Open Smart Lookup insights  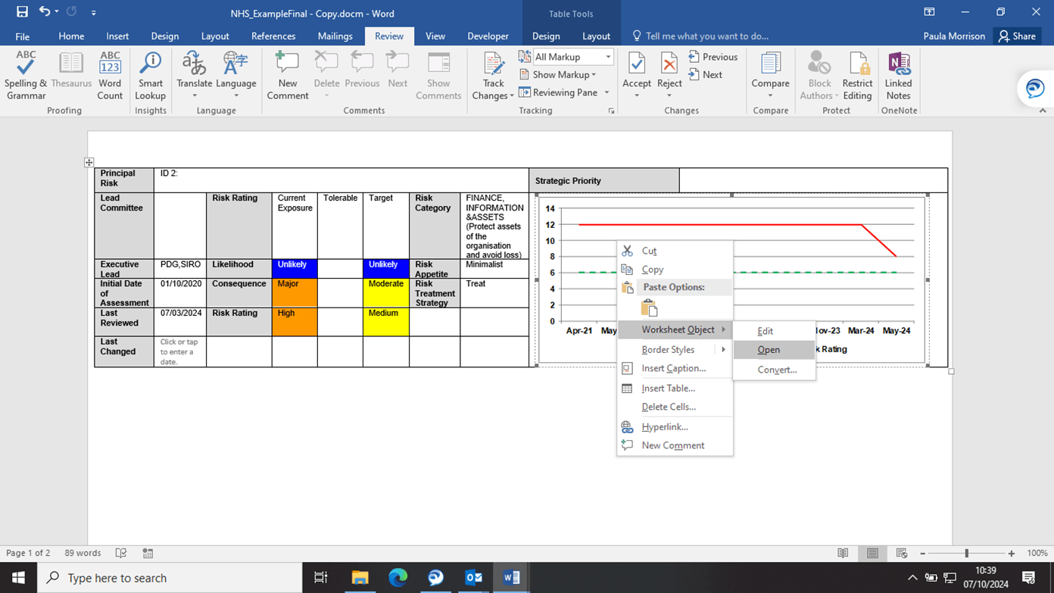point(150,75)
